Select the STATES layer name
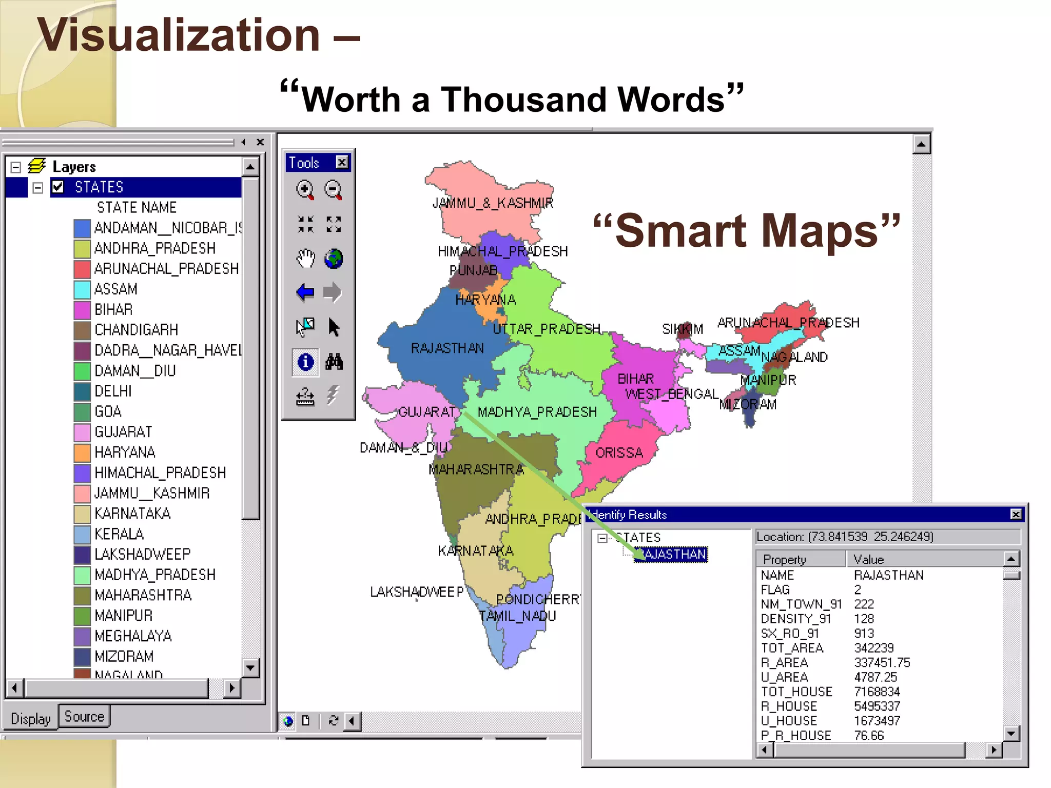 99,187
